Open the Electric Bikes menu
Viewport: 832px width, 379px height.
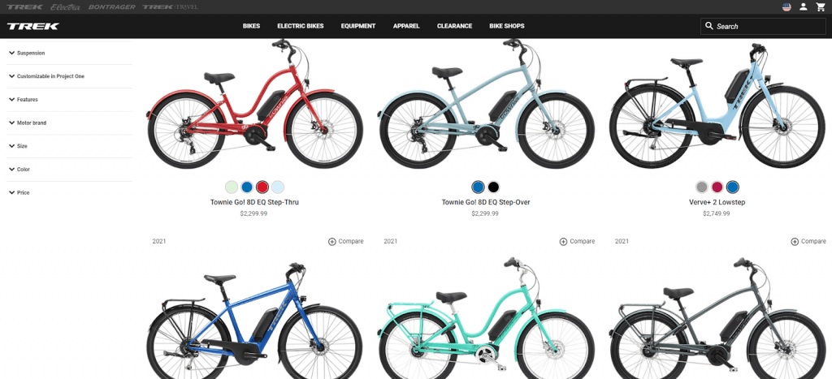[x=301, y=26]
